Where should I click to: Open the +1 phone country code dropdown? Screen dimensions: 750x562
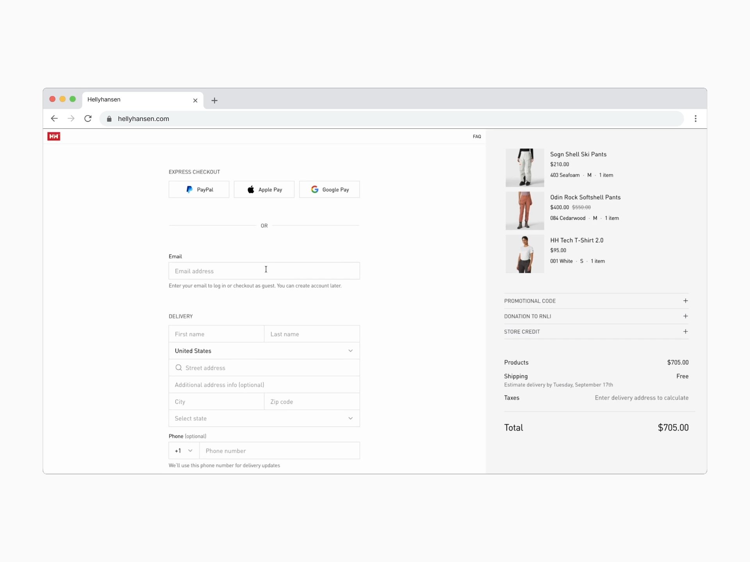(184, 451)
